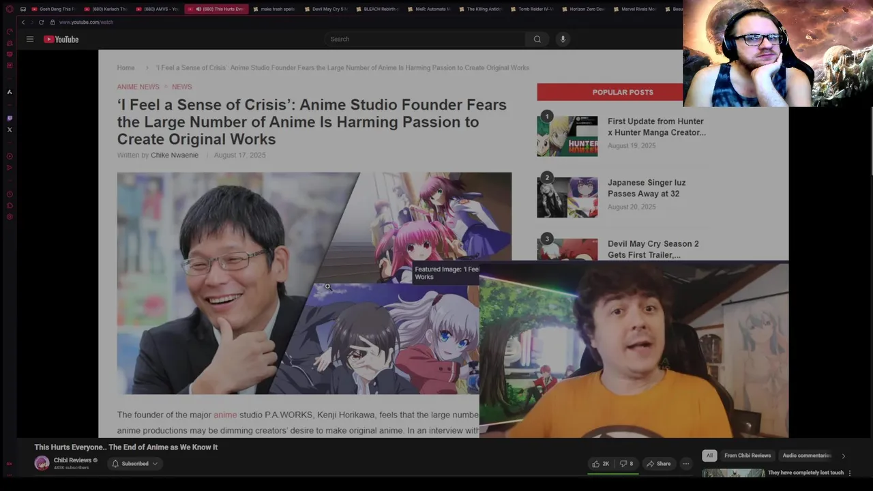
Task: Click the 'NEWS' category link
Action: point(182,87)
